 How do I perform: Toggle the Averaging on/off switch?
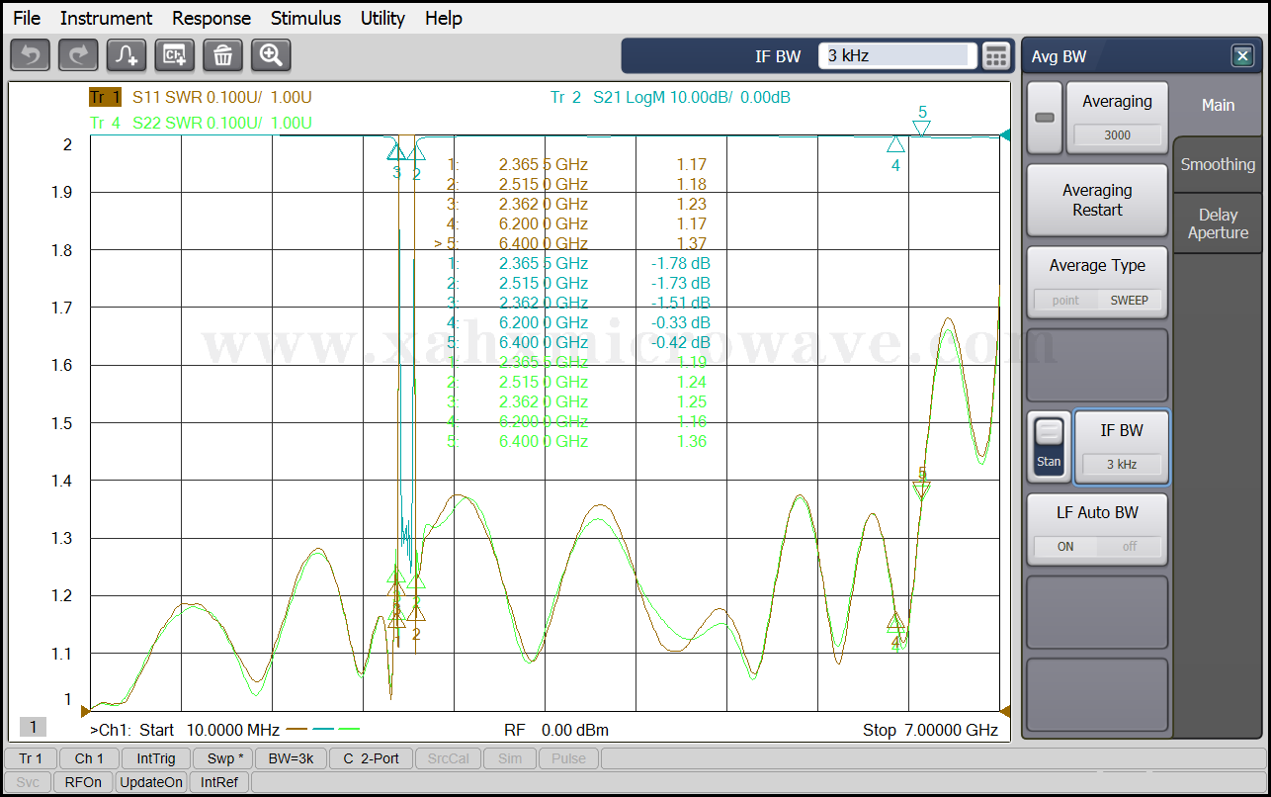(1045, 118)
